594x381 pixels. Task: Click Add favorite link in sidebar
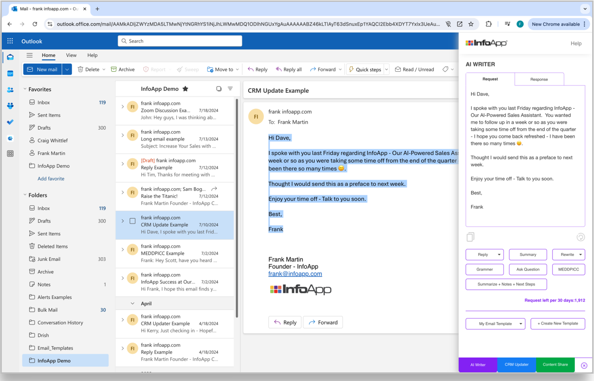(51, 179)
